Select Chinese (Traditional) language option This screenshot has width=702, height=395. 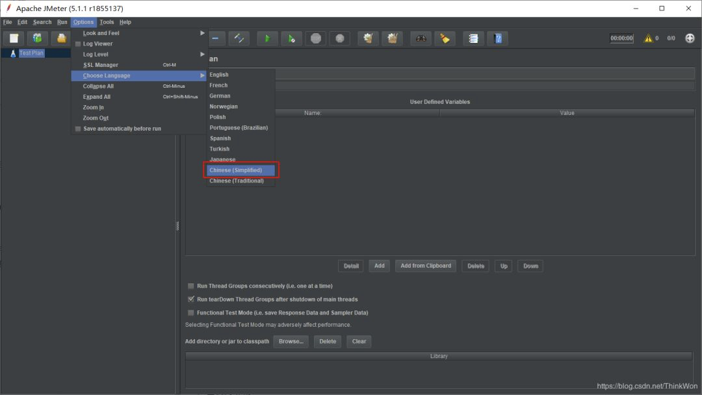241,181
